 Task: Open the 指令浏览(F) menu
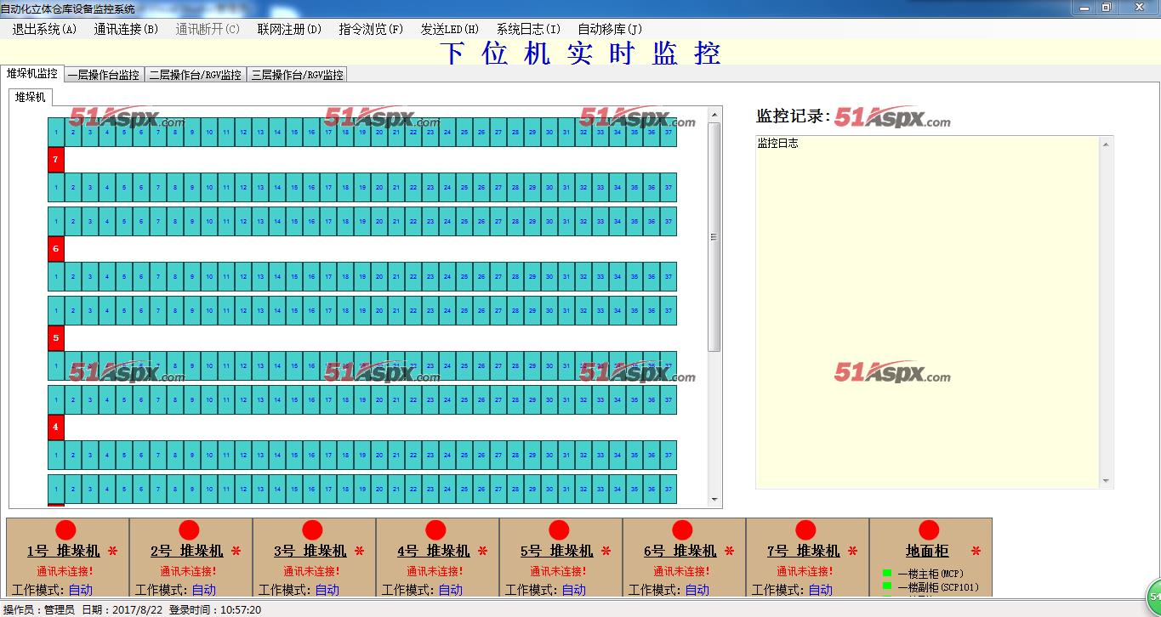point(371,29)
